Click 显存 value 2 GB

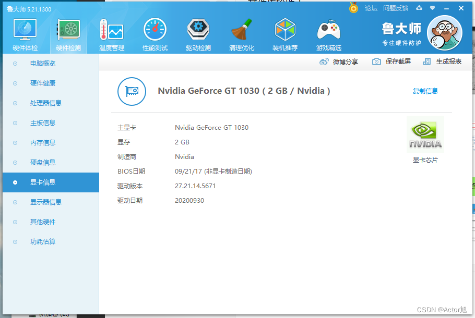pyautogui.click(x=182, y=142)
